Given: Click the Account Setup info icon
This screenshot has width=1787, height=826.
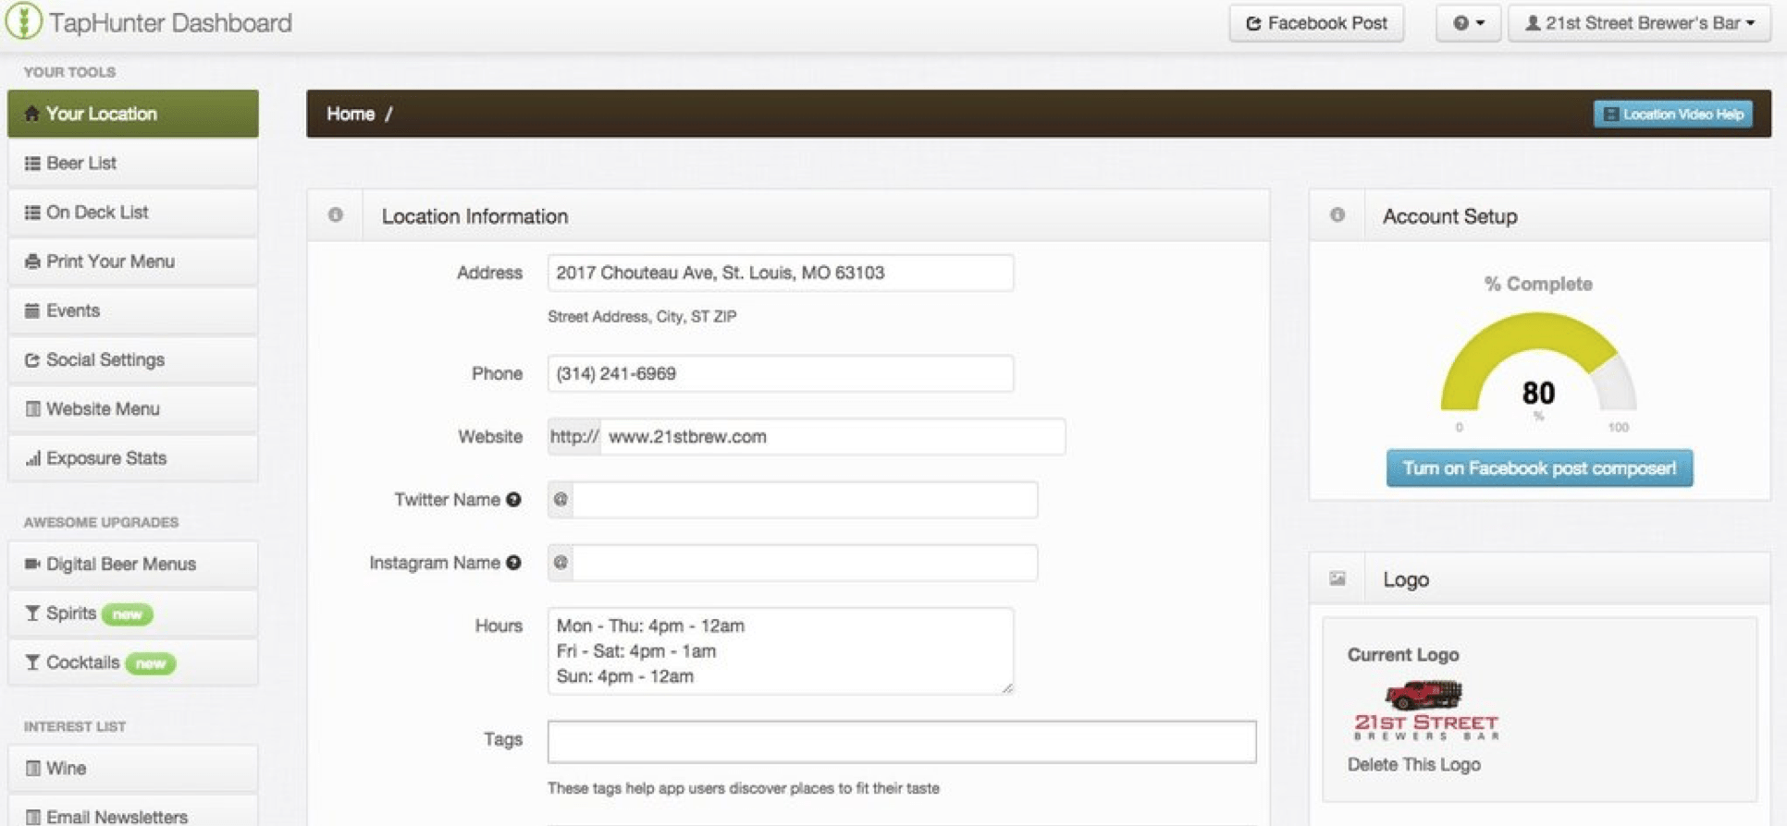Looking at the screenshot, I should (x=1337, y=215).
